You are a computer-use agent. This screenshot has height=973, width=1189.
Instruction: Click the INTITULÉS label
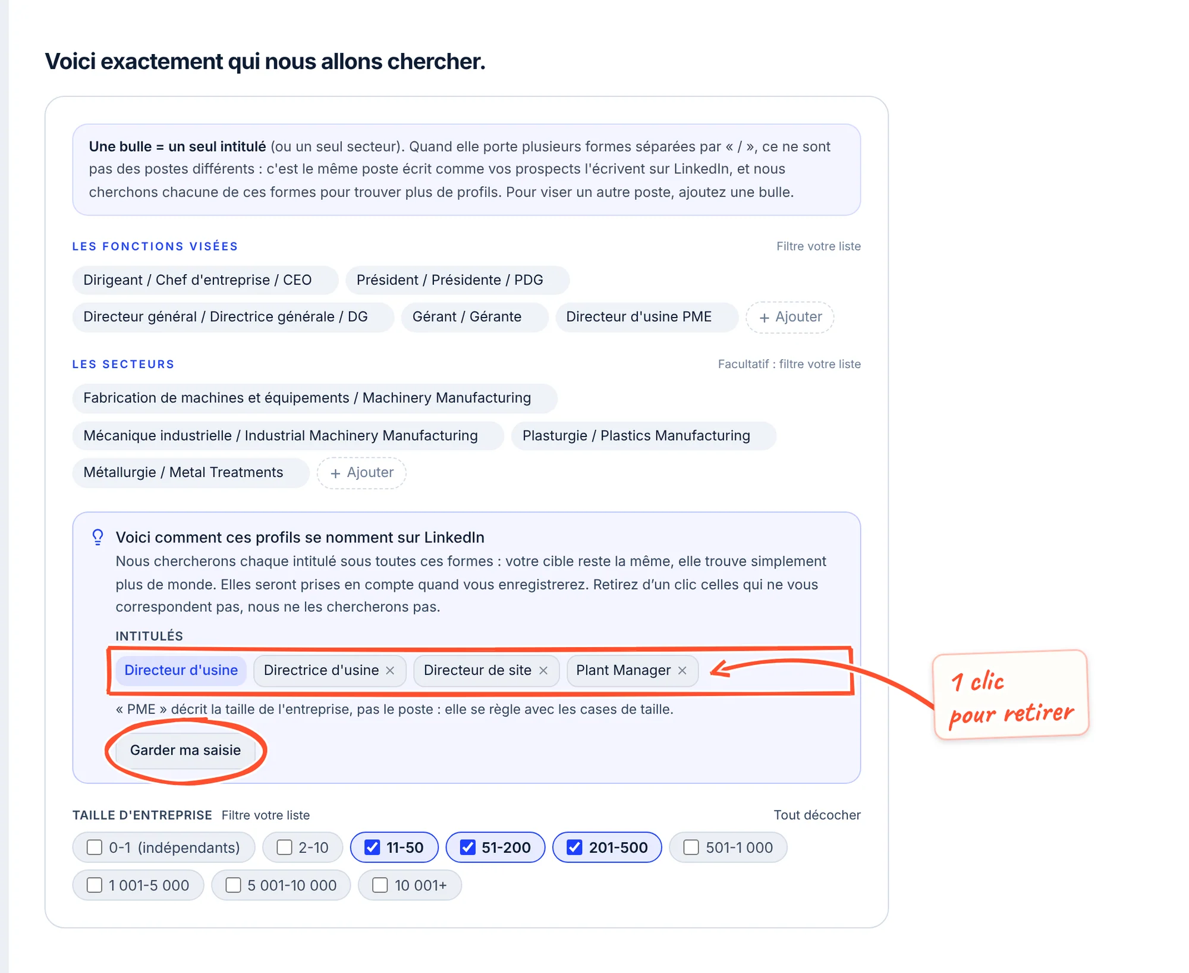149,636
